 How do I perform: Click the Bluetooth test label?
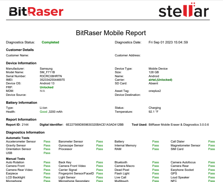click(x=121, y=162)
